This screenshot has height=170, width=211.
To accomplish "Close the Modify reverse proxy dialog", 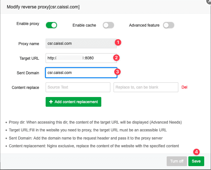I will 209,1.
